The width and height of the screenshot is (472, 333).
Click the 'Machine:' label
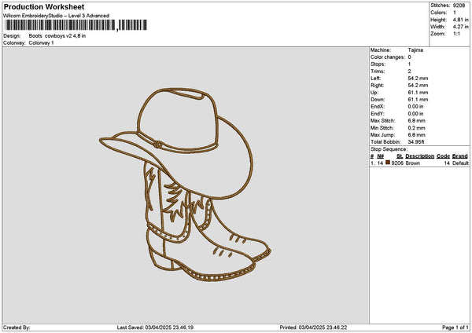(381, 50)
